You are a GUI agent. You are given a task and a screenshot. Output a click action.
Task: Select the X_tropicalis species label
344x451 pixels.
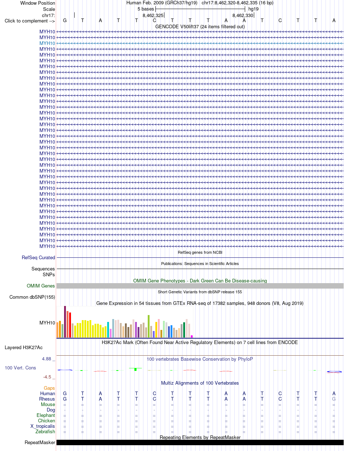pyautogui.click(x=43, y=426)
